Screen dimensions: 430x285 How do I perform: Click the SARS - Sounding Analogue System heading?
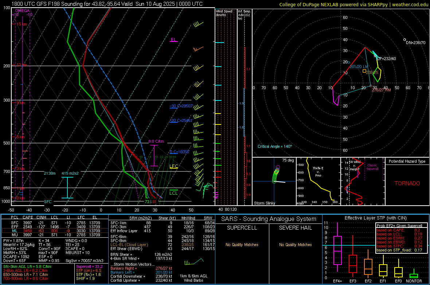269,219
